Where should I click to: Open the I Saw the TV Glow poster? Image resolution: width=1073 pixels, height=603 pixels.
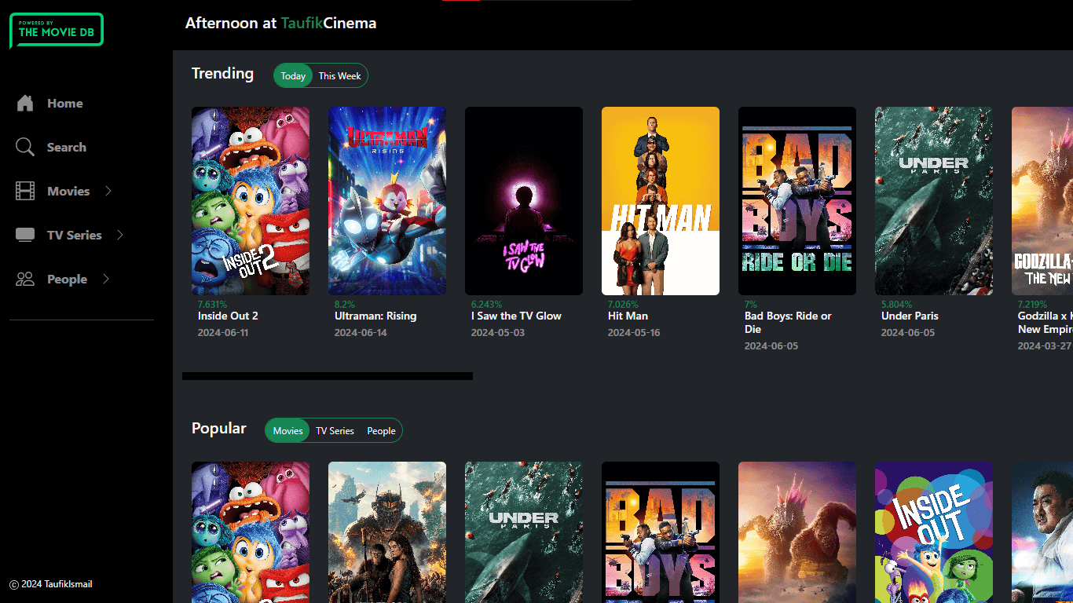523,201
